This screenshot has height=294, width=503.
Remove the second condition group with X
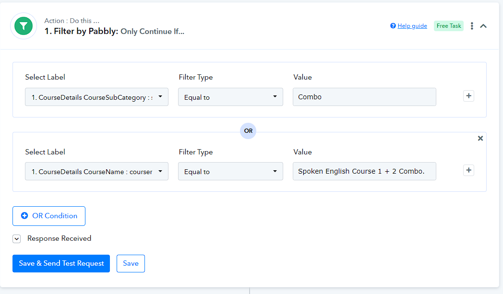pos(480,138)
